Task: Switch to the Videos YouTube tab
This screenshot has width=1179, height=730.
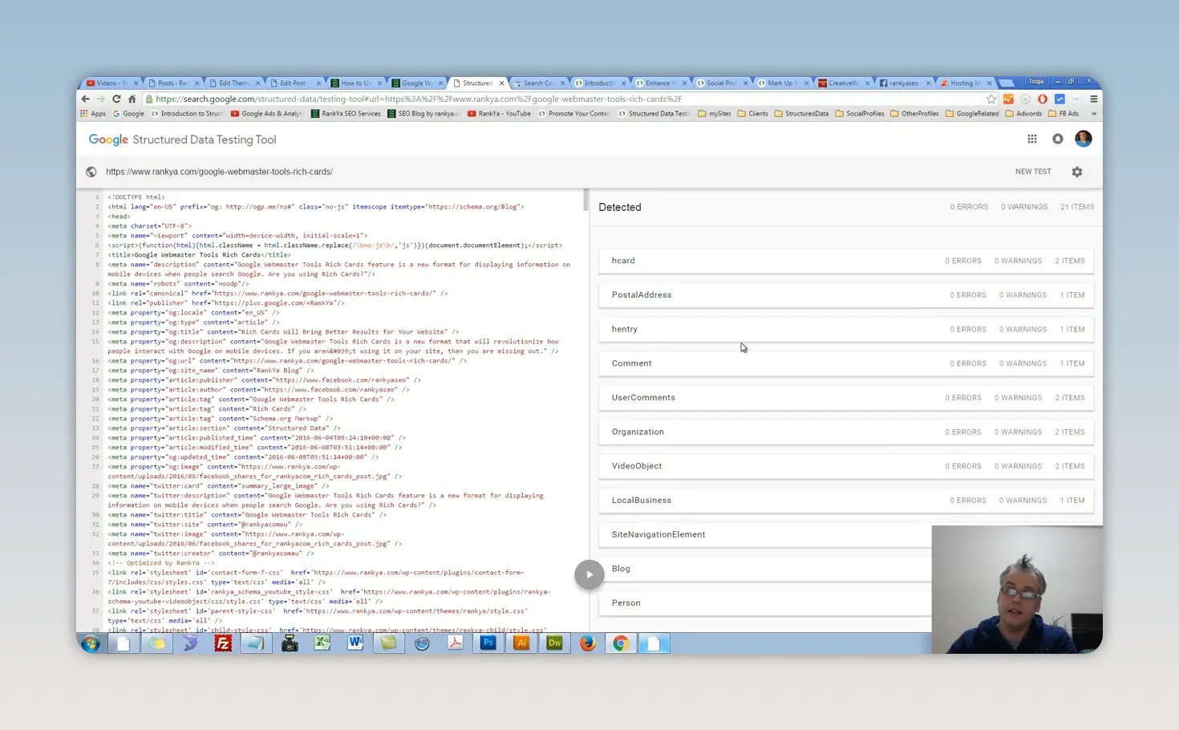Action: tap(111, 83)
